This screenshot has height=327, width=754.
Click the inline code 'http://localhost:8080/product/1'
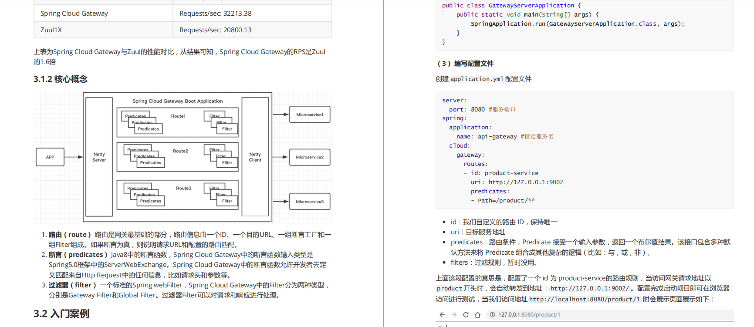click(585, 299)
